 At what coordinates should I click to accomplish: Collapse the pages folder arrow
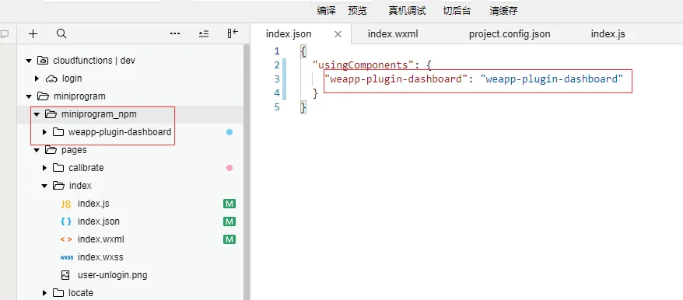[37, 150]
